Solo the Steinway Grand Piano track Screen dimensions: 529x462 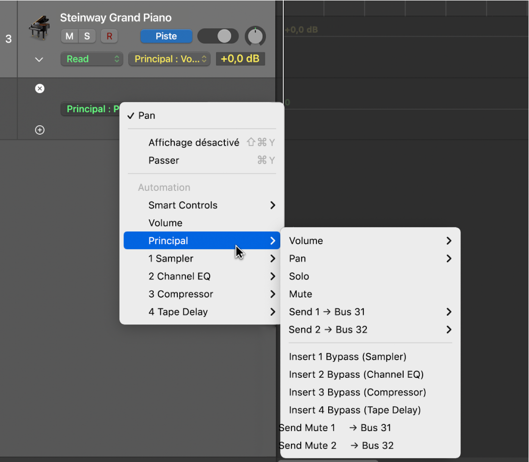coord(87,36)
